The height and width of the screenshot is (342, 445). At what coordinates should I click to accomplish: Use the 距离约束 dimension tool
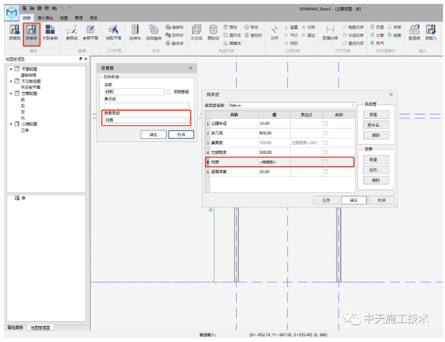330,32
